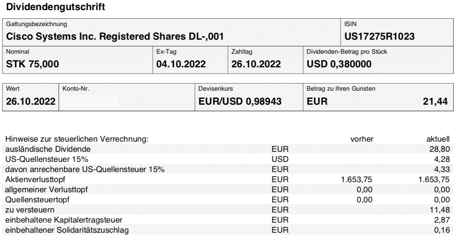Select the Dividendengutschrift heading
Viewport: 457px width, 237px height.
coord(55,7)
